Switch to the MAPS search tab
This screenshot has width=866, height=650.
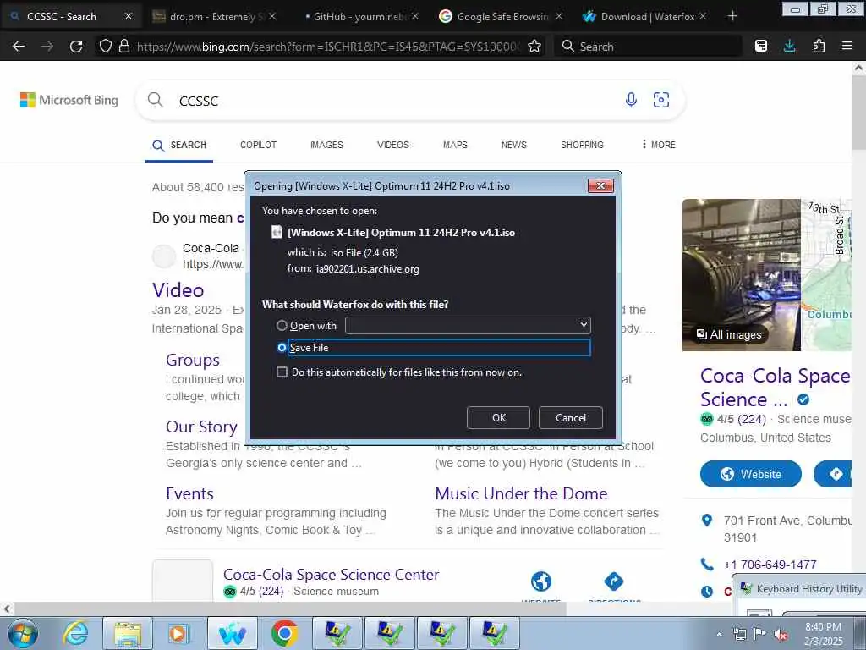455,145
